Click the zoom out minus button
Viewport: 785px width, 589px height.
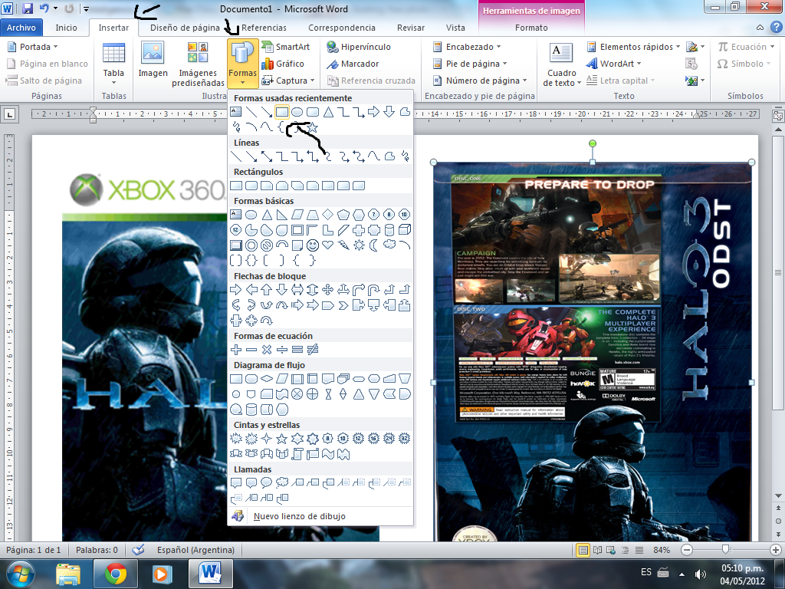687,550
